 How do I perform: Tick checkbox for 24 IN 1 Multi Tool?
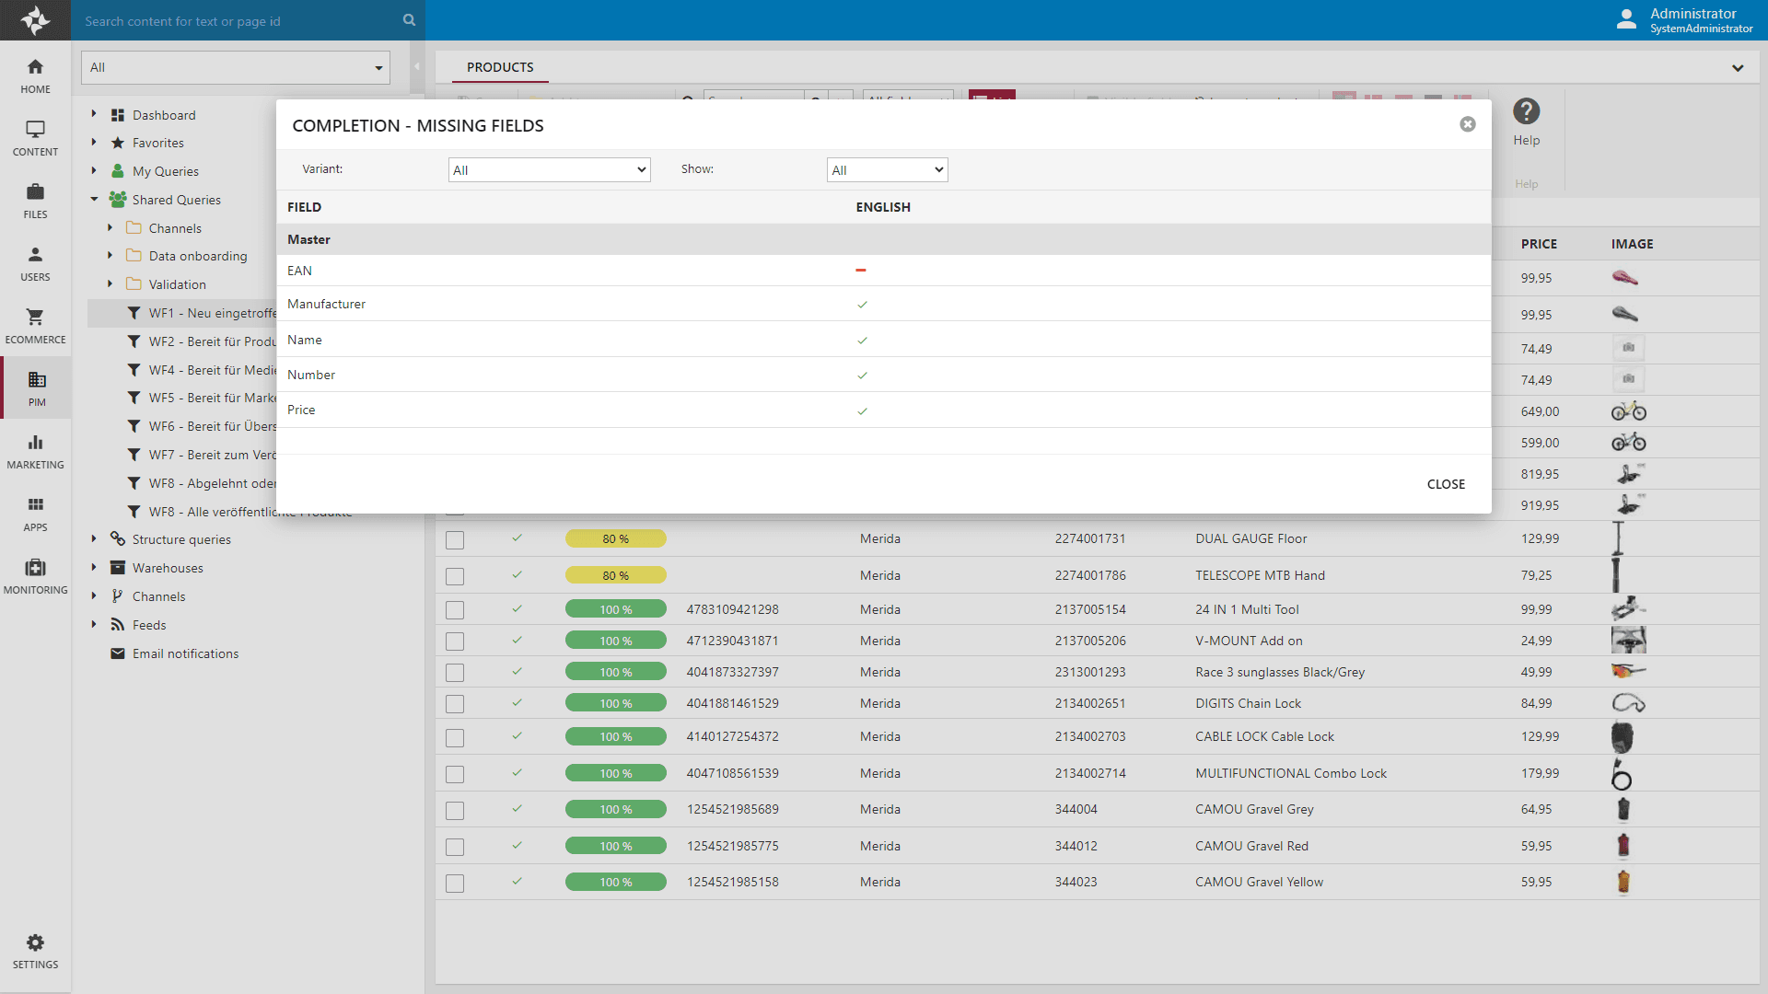pyautogui.click(x=455, y=610)
